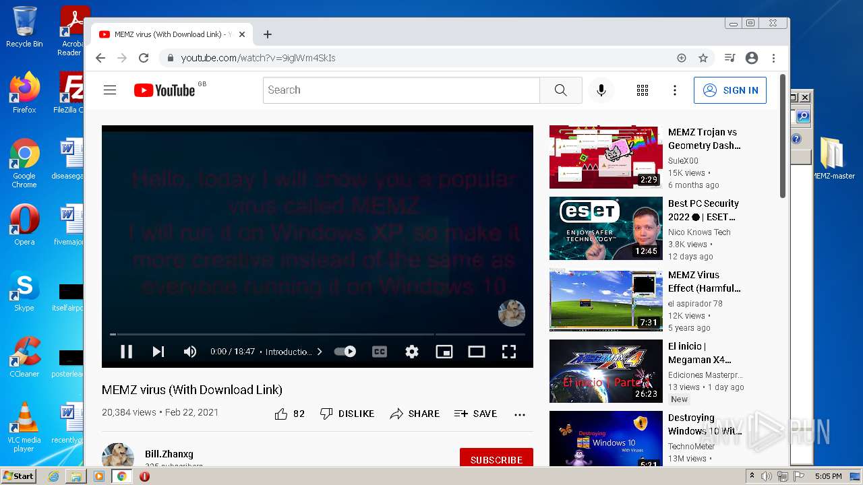Toggle closed captions
863x485 pixels.
tap(380, 352)
